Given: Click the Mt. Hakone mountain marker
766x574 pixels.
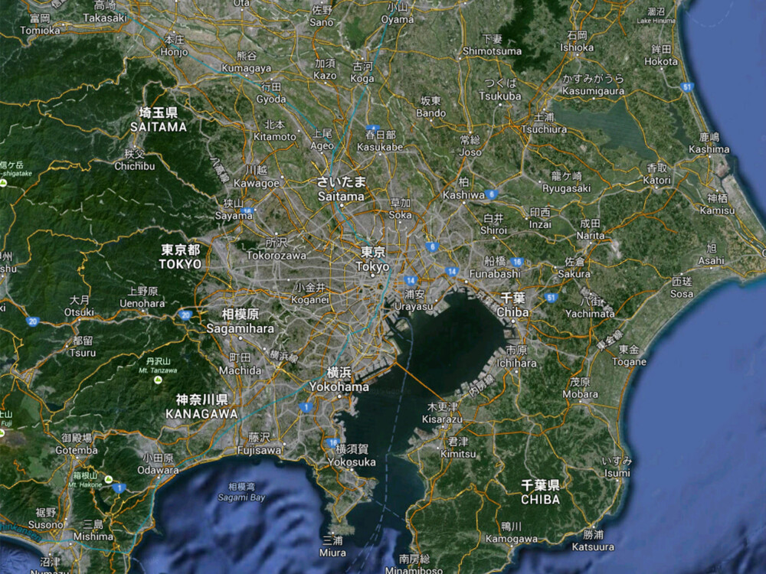Looking at the screenshot, I should [109, 480].
